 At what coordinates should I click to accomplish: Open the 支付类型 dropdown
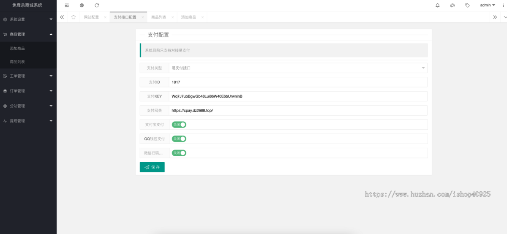298,68
